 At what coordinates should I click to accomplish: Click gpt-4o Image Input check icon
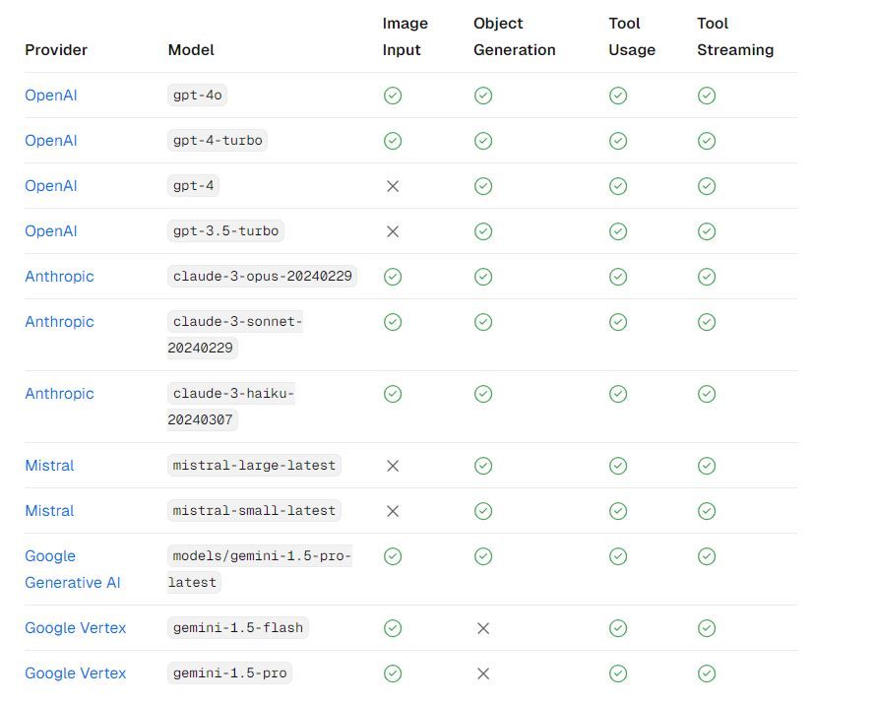[393, 96]
